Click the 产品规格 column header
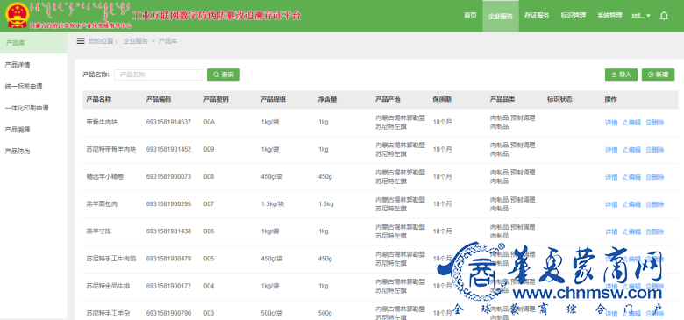Screen dimensions: 684x320 pos(273,99)
